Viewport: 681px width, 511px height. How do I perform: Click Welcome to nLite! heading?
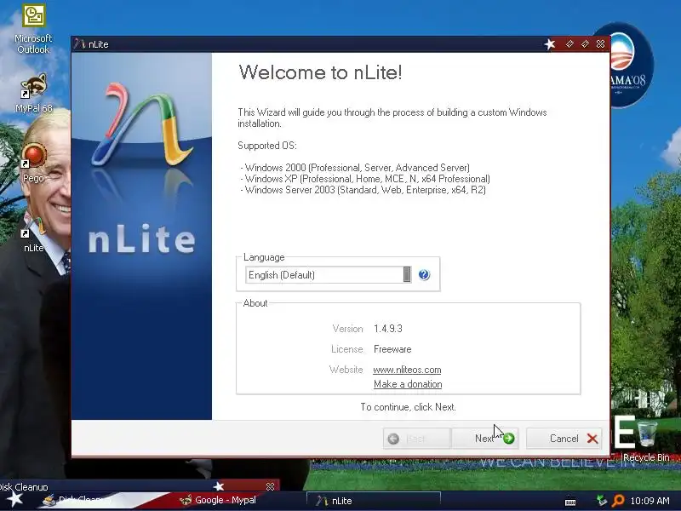point(321,72)
